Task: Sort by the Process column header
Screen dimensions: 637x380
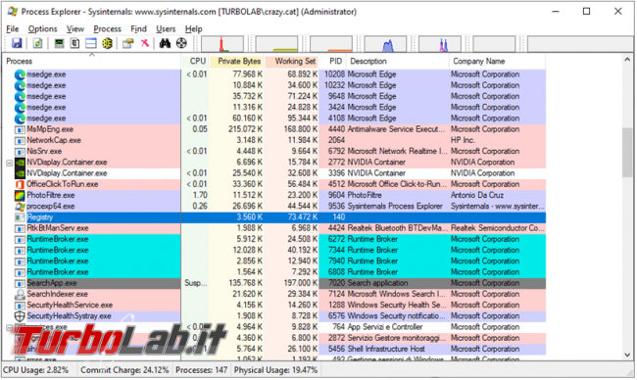Action: (92, 62)
